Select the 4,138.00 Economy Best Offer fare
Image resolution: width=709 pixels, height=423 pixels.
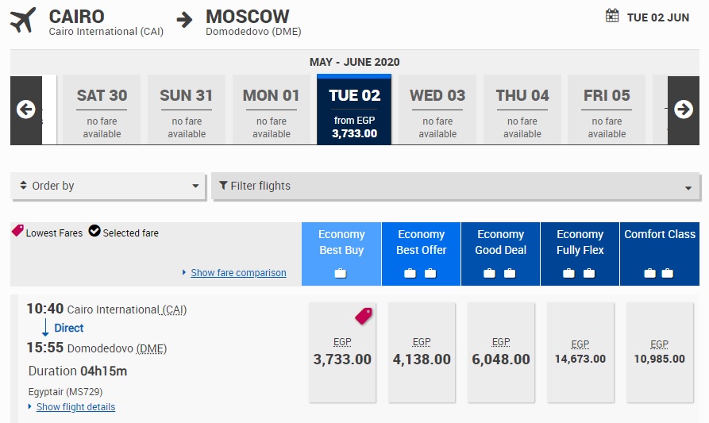point(422,352)
